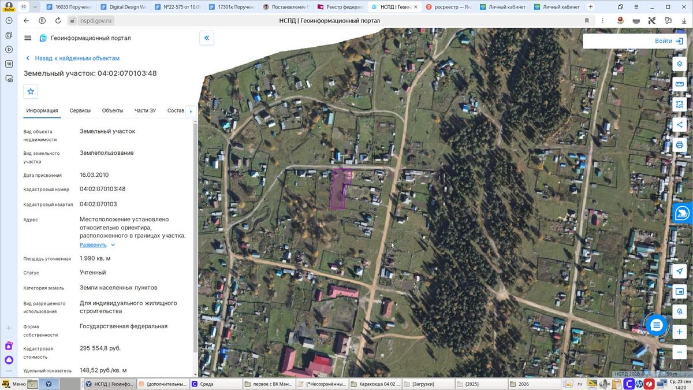Select the ruler measurement tool

pos(680,84)
